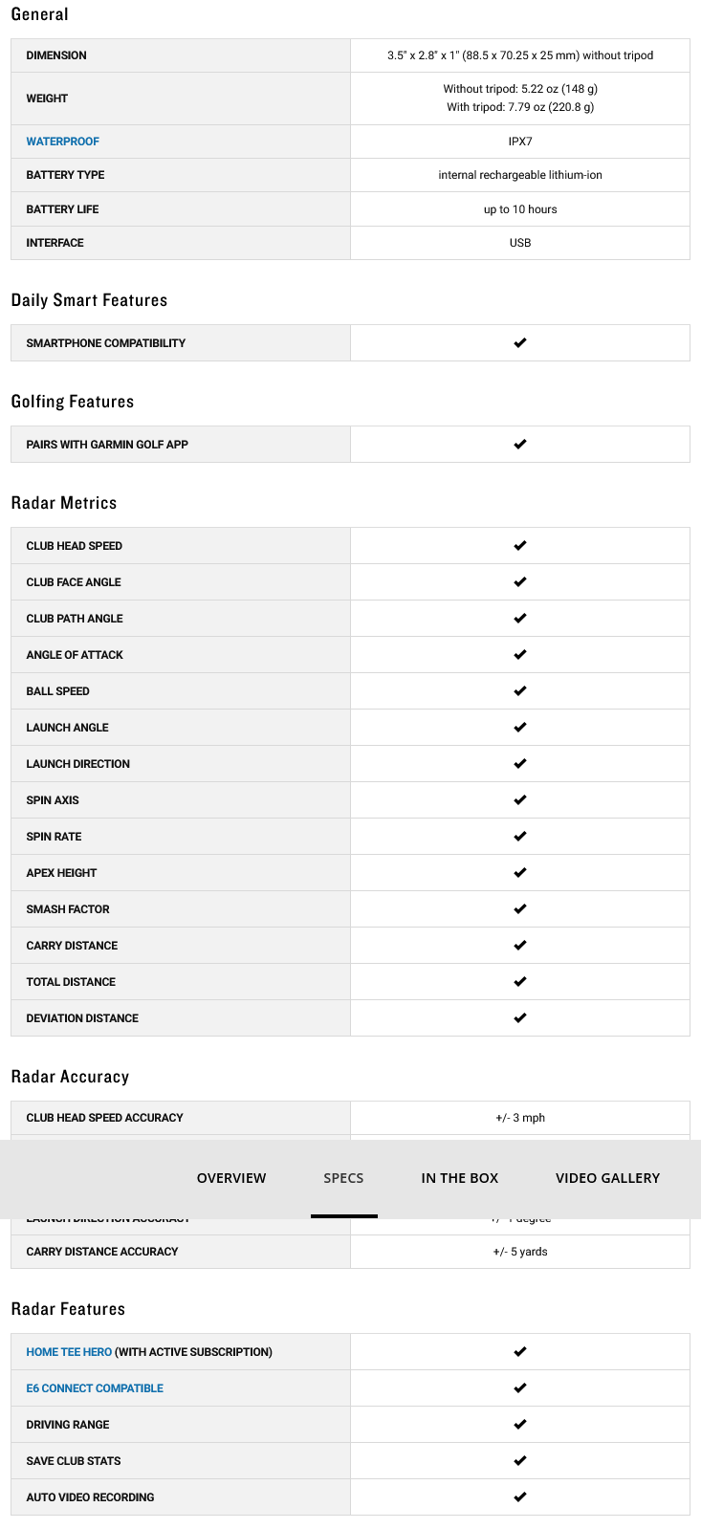Click the Auto Video Recording checkmark
This screenshot has height=1529, width=701.
520,1497
